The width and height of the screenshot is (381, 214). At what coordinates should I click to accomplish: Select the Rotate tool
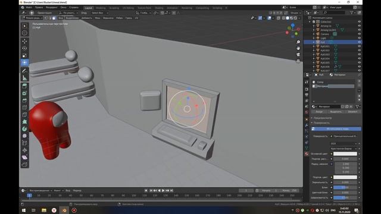point(24,48)
